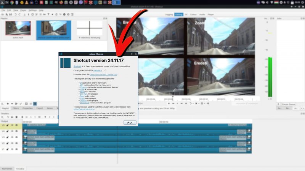Click the checkmark icon in Playlist toolbar

(21, 104)
